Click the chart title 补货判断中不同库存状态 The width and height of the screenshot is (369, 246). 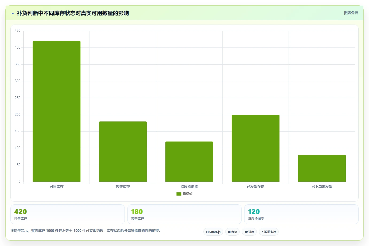click(73, 13)
